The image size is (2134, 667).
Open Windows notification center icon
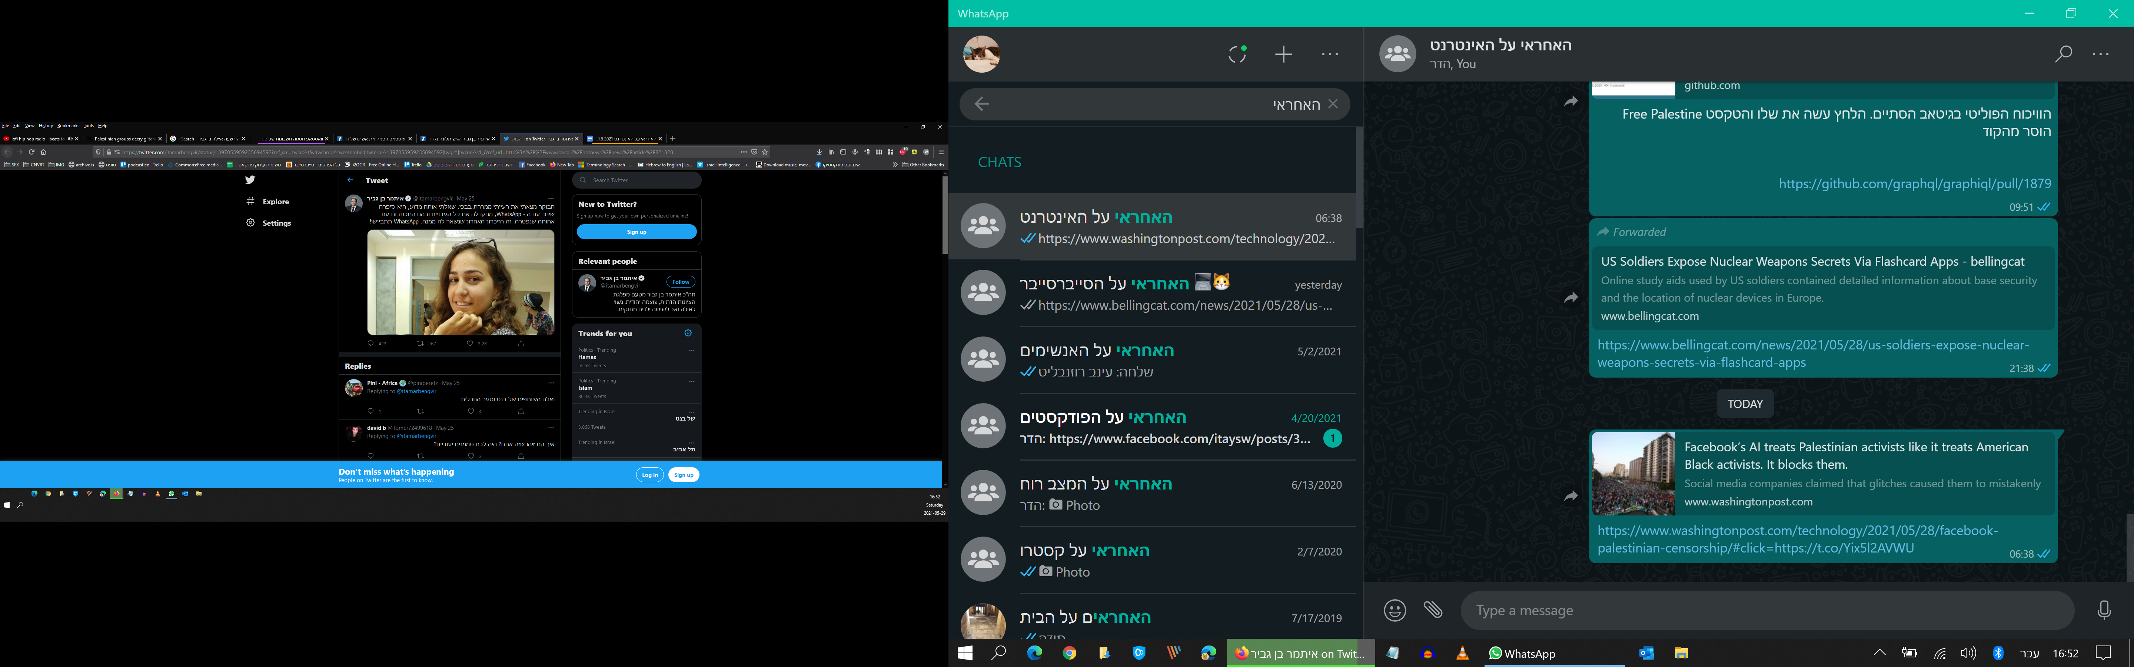[x=2103, y=653]
